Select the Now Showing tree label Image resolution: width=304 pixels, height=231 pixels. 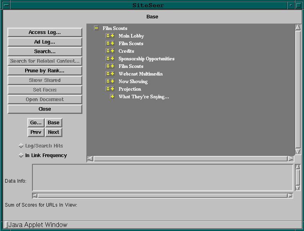pos(133,82)
